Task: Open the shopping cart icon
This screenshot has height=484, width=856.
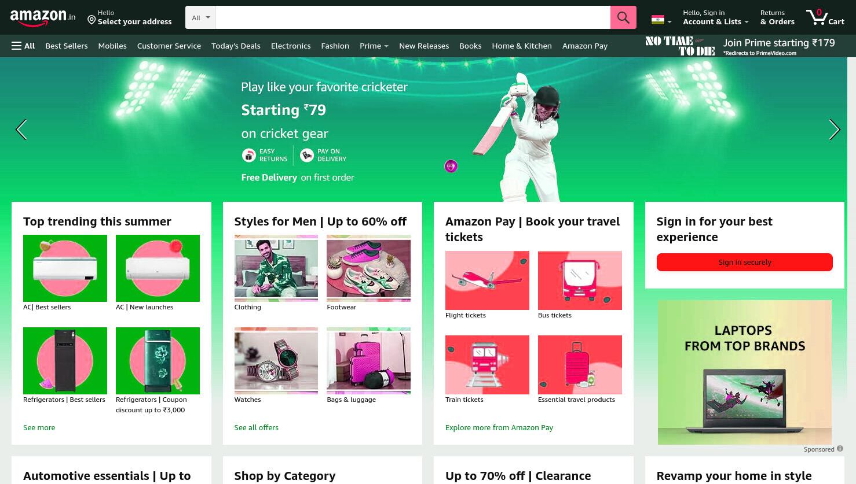Action: pos(825,17)
